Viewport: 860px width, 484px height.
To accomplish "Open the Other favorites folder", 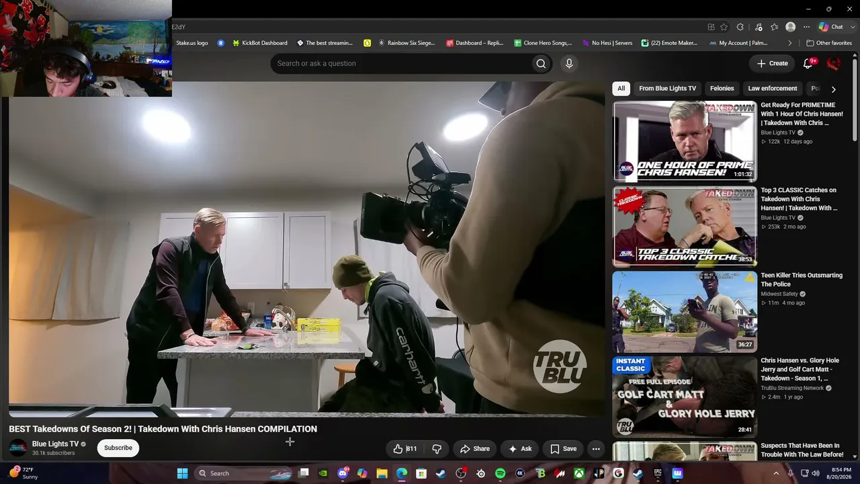I will (829, 43).
